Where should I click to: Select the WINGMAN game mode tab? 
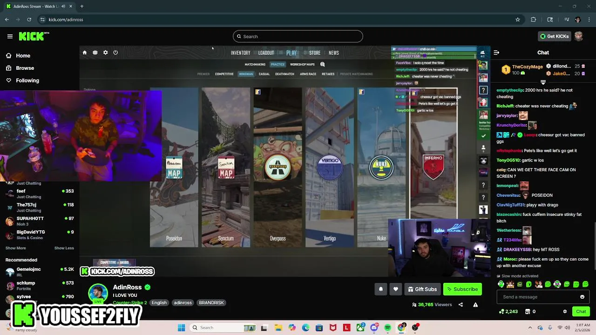click(x=246, y=74)
